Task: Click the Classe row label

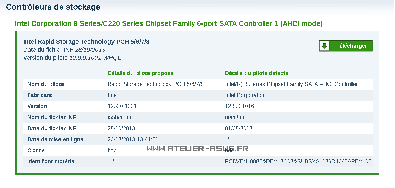Action: point(36,150)
